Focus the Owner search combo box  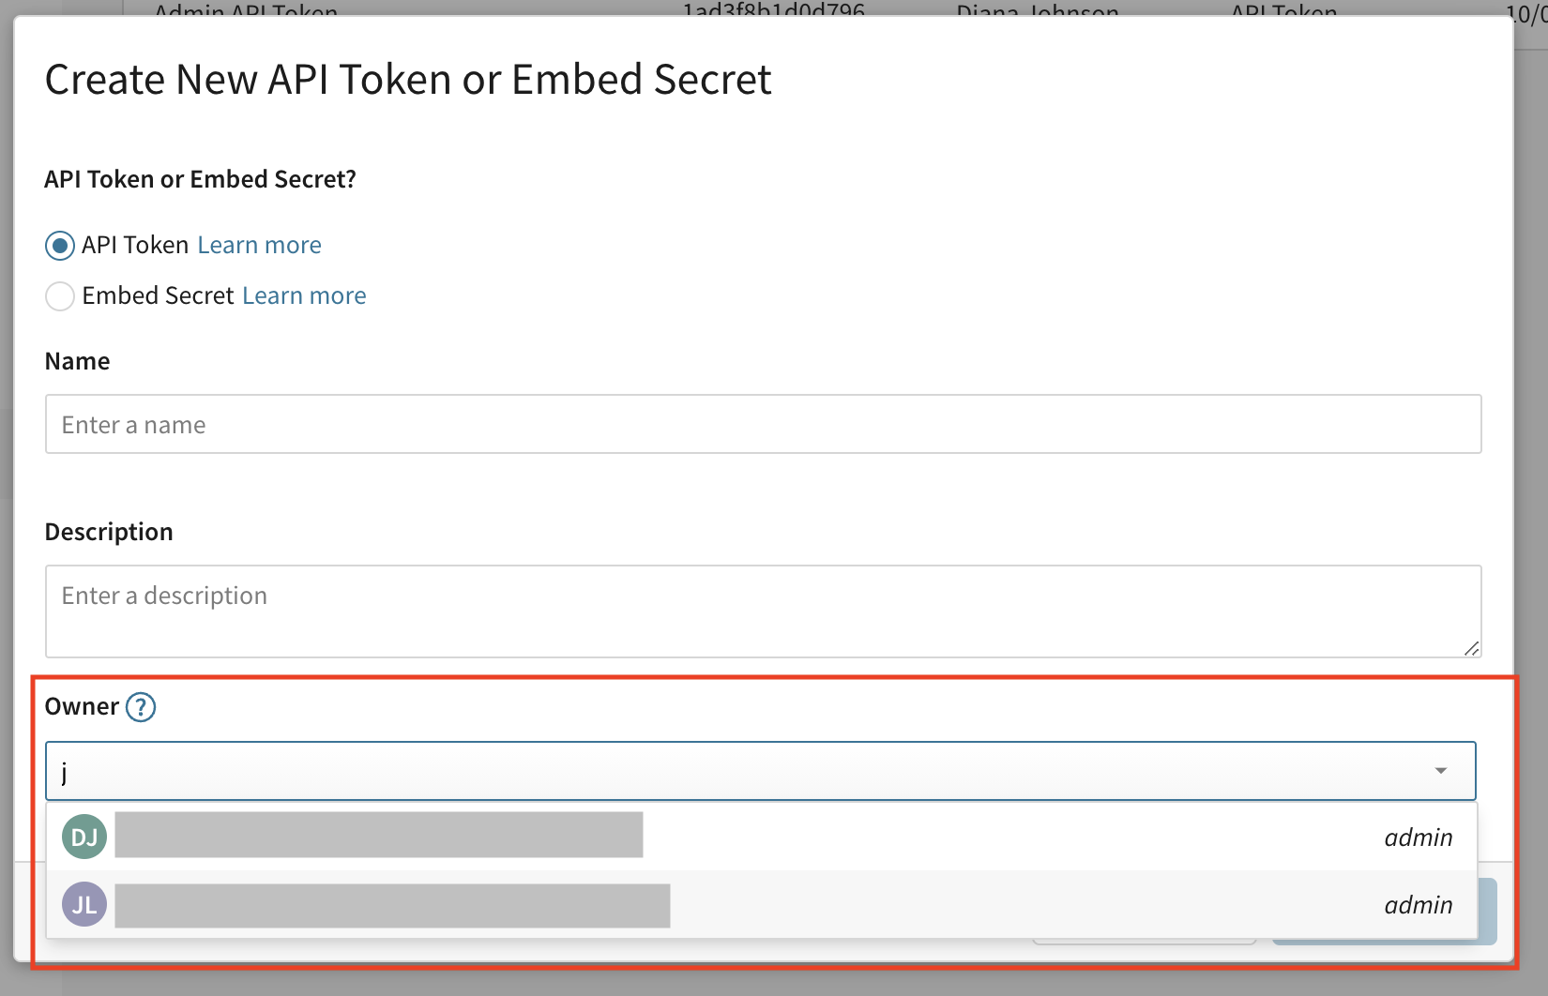coord(732,771)
